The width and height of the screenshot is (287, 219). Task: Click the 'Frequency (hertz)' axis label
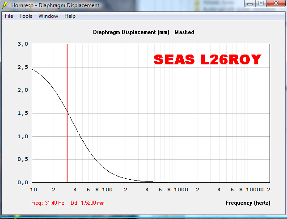[248, 203]
